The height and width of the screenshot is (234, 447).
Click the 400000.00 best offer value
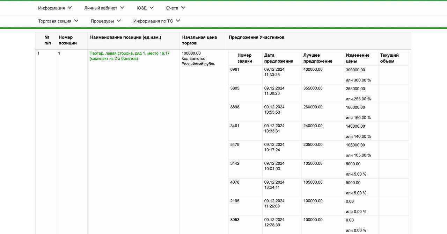[313, 70]
